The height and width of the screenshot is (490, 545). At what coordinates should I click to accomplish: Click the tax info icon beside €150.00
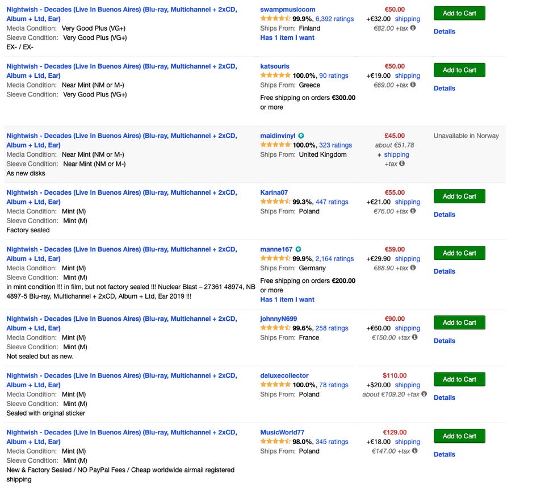tap(414, 337)
